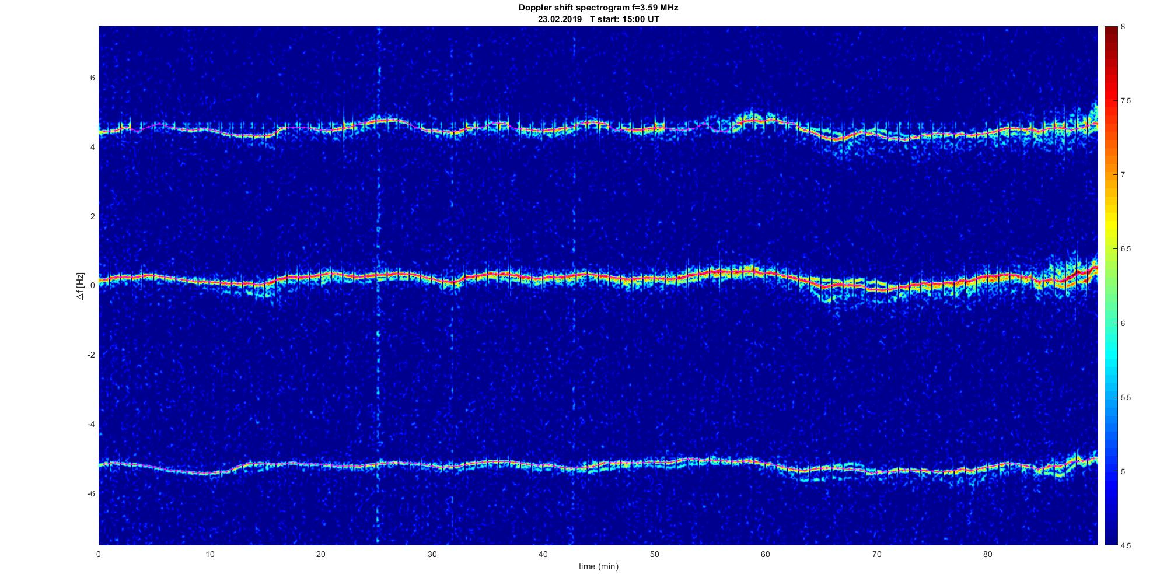Image resolution: width=1167 pixels, height=585 pixels.
Task: Click the plot title 'Doppler shift spectrogram f=3.59 MHz'
Action: coord(598,8)
